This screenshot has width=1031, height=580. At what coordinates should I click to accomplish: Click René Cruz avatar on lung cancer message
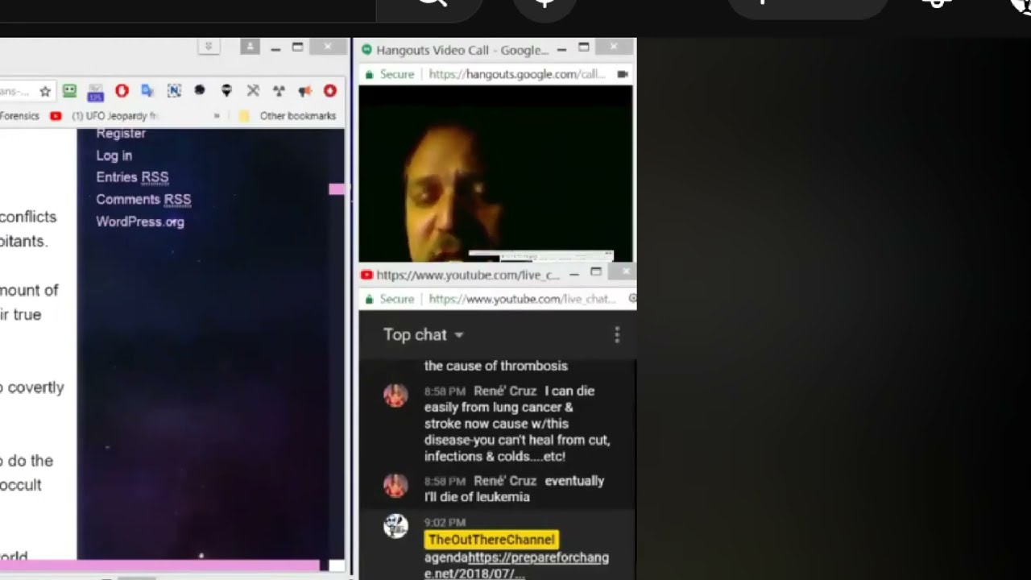pyautogui.click(x=395, y=396)
